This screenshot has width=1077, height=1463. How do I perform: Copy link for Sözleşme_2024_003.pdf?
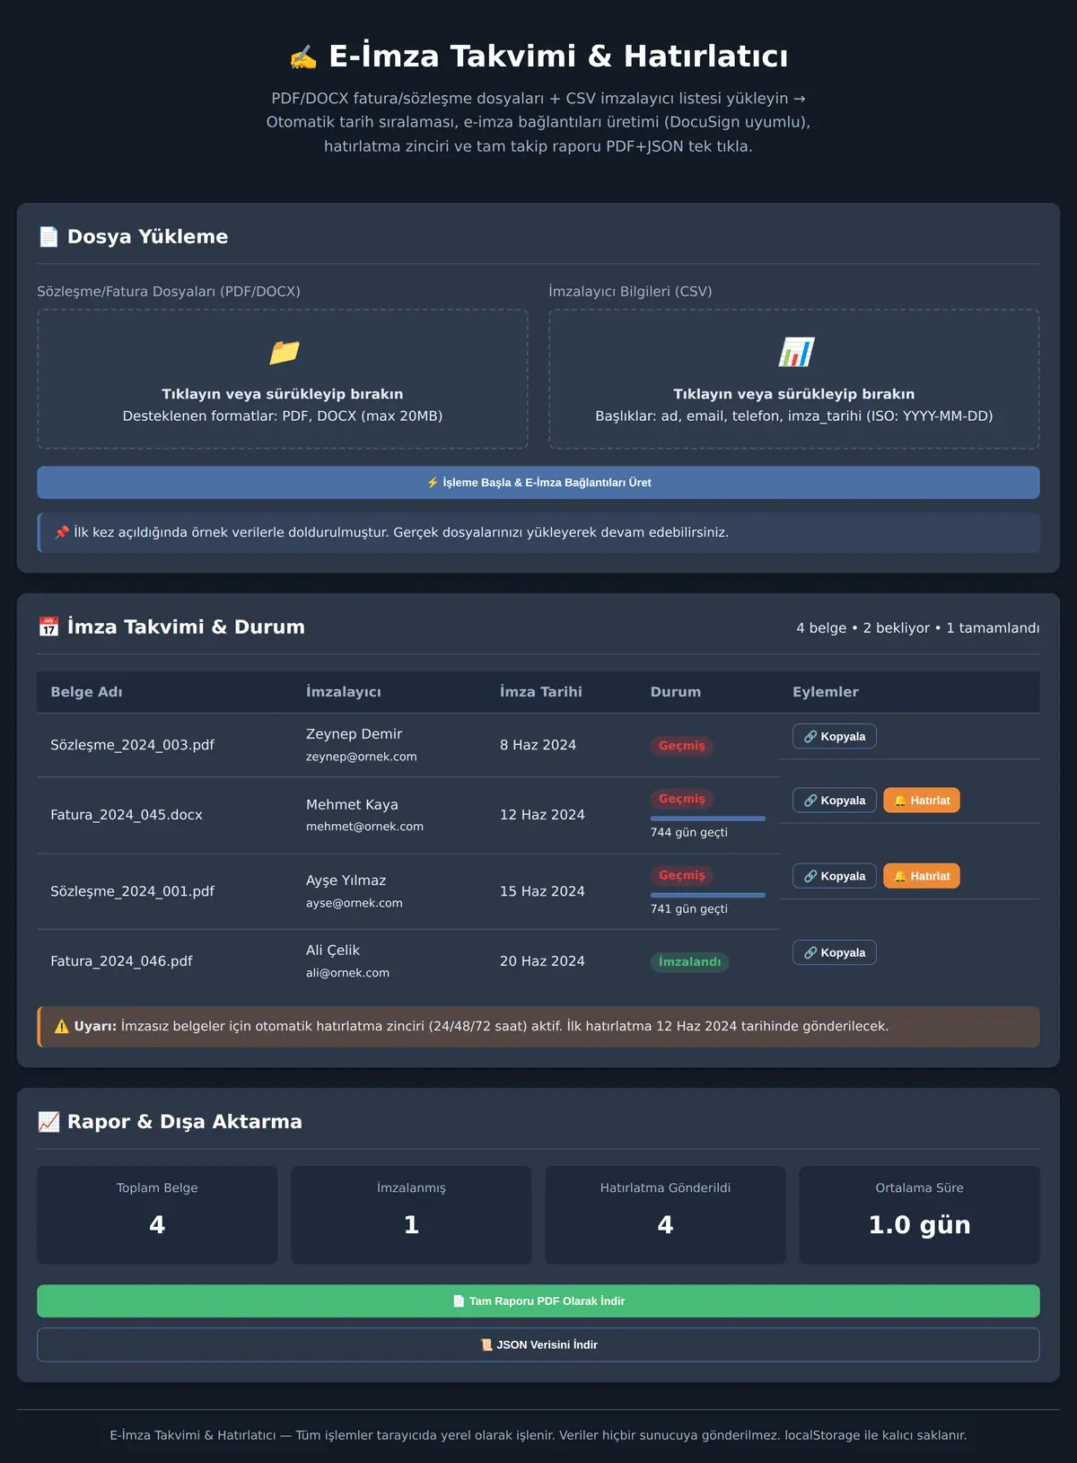[834, 736]
